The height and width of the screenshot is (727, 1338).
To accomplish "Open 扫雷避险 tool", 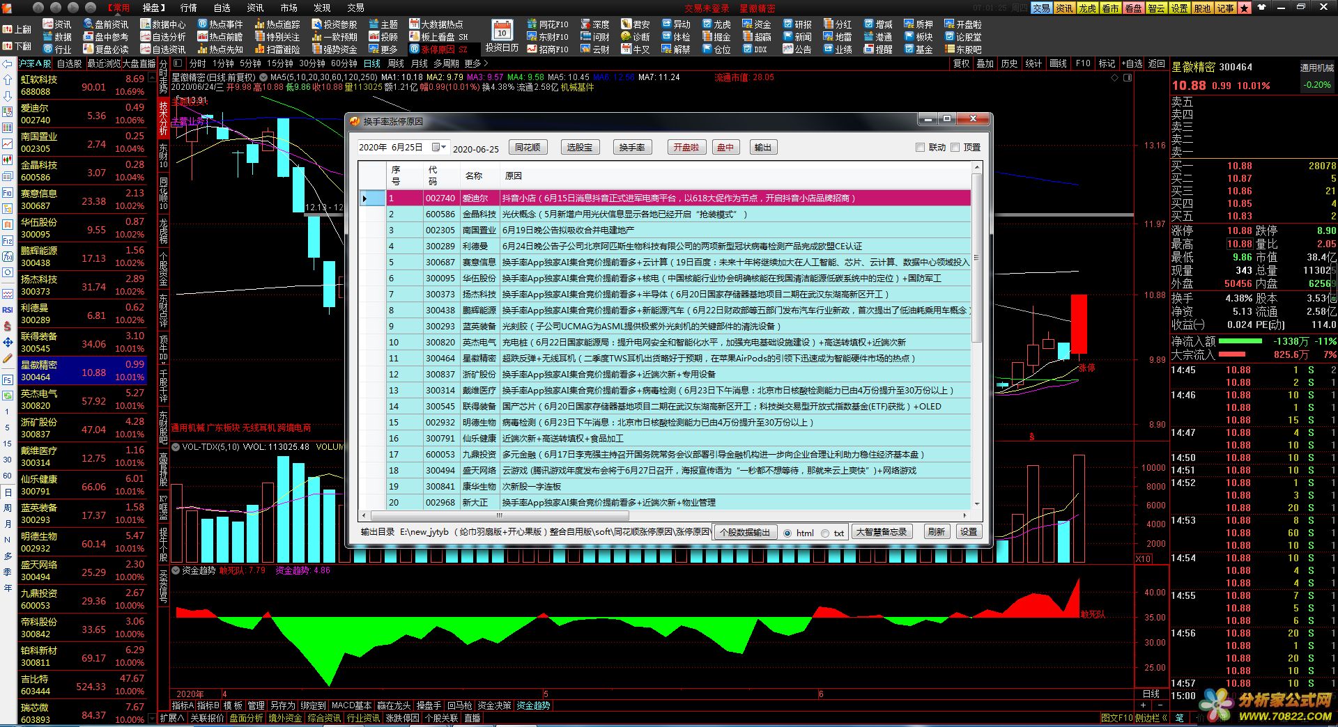I will (277, 49).
